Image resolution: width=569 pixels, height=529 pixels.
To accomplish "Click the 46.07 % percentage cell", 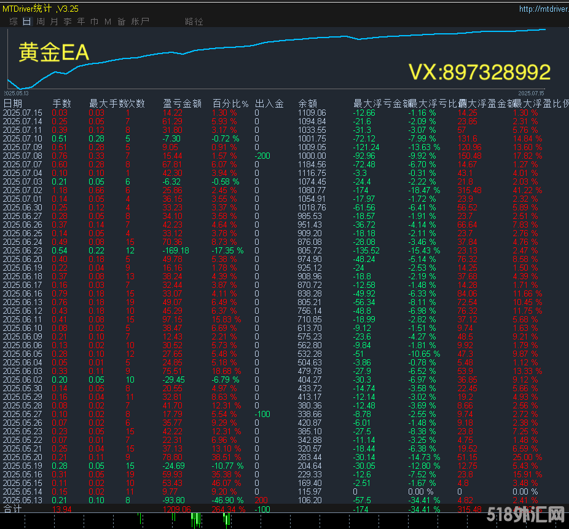I will (226, 483).
